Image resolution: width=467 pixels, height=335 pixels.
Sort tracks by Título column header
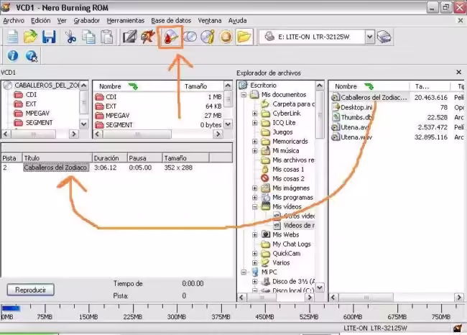(x=57, y=158)
